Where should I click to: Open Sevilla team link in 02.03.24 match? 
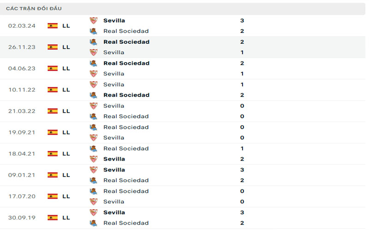pyautogui.click(x=114, y=21)
